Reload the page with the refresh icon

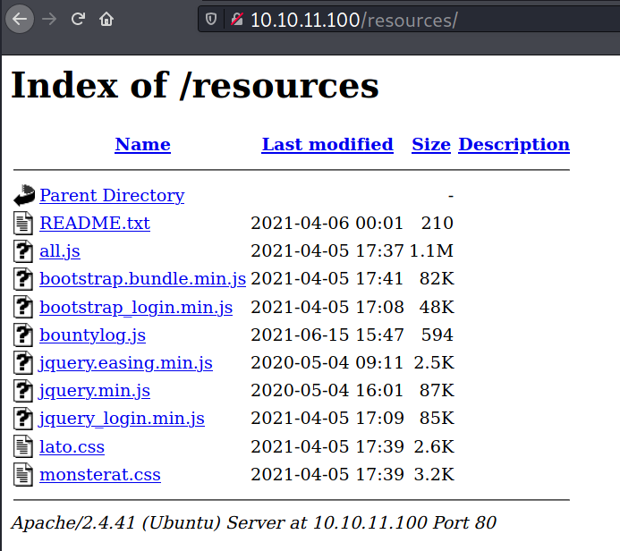click(x=78, y=19)
